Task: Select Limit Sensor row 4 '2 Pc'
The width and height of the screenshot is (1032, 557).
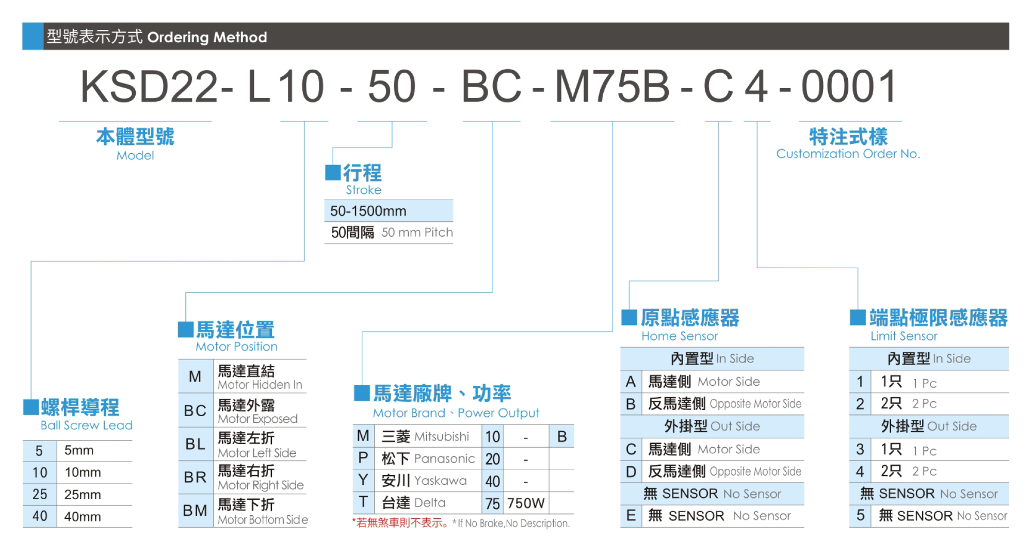Action: [x=929, y=471]
